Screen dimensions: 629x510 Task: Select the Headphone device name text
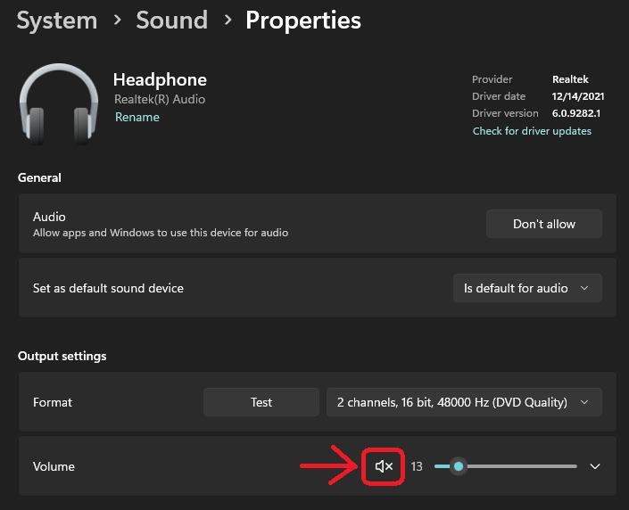click(x=160, y=80)
